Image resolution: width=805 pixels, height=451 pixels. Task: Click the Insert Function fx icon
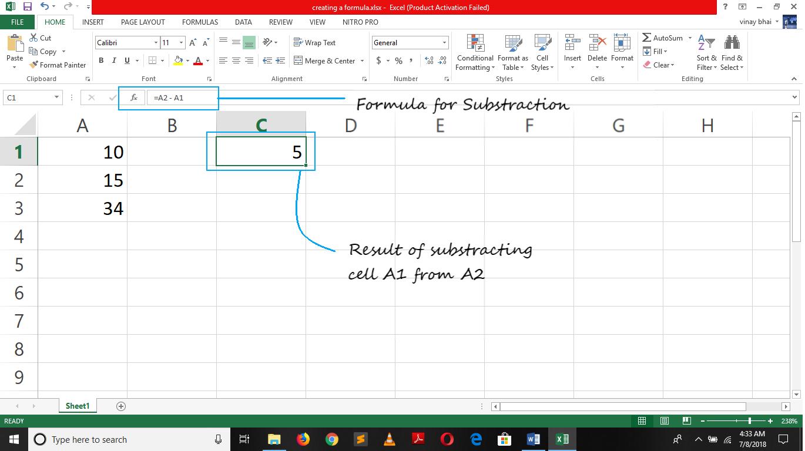(134, 98)
